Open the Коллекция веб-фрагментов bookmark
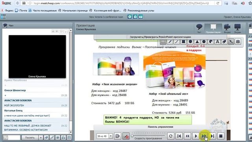 pos(106,11)
